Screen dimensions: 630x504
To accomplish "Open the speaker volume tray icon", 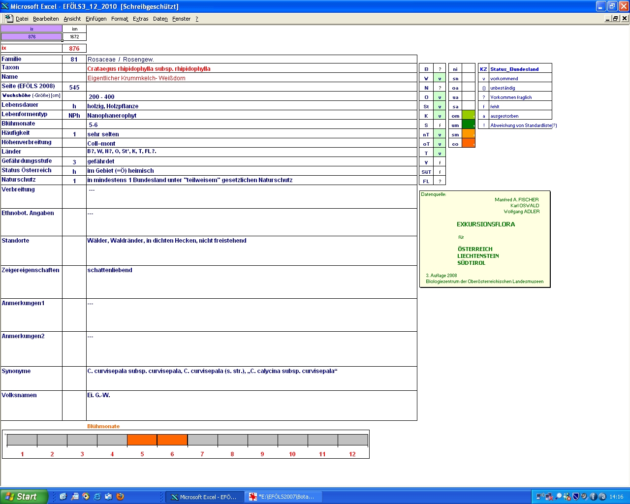I will click(x=584, y=497).
